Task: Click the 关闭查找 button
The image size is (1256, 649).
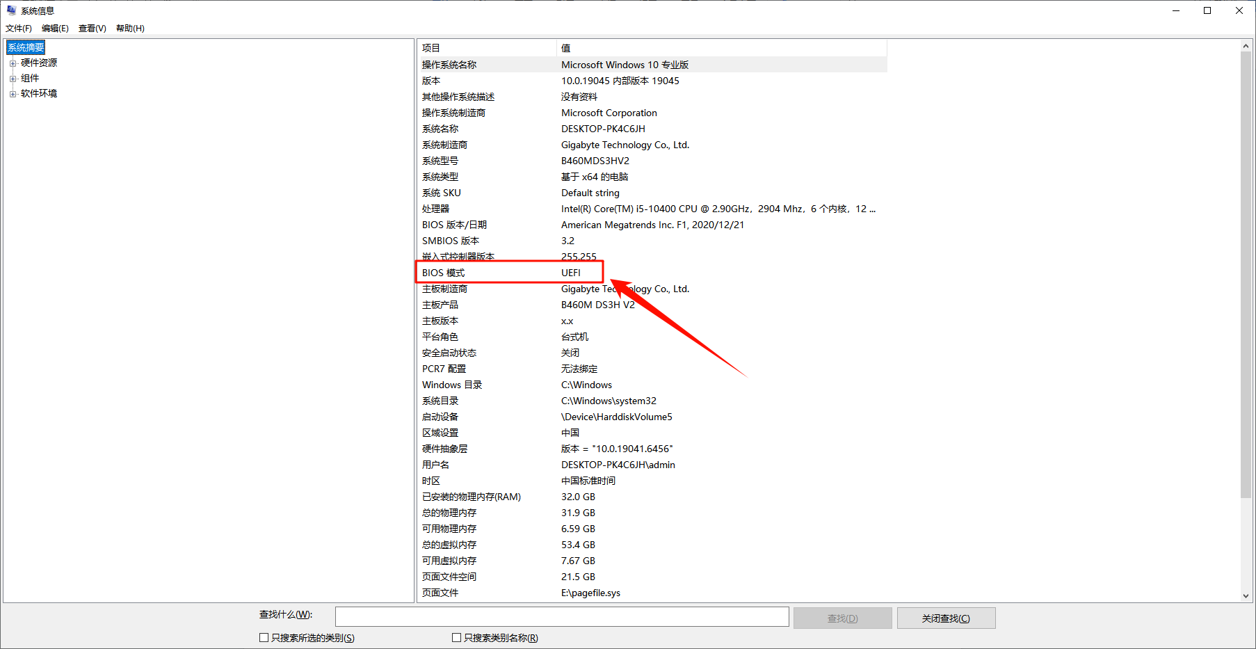Action: 946,618
